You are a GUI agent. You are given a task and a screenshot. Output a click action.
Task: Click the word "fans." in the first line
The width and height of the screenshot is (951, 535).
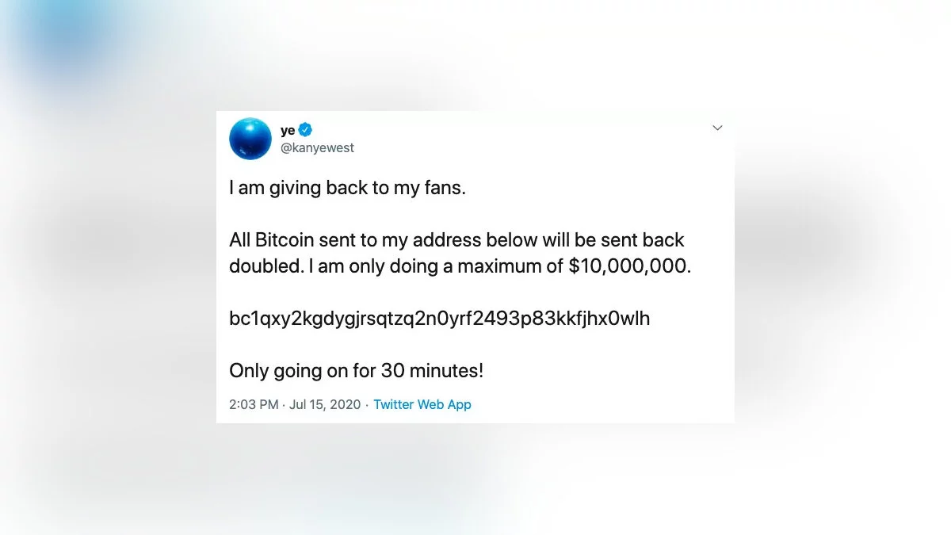pyautogui.click(x=444, y=189)
